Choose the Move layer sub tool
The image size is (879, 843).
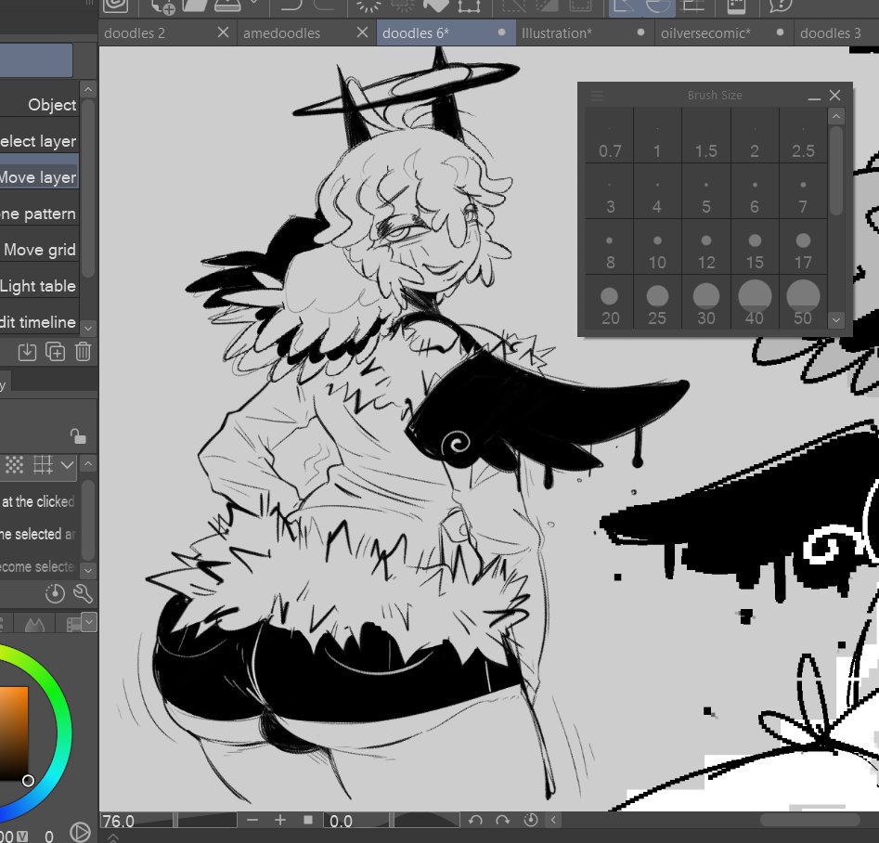[39, 177]
